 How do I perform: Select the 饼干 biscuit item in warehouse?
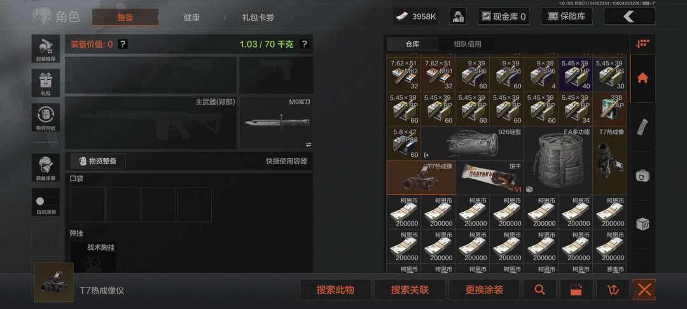coord(489,177)
